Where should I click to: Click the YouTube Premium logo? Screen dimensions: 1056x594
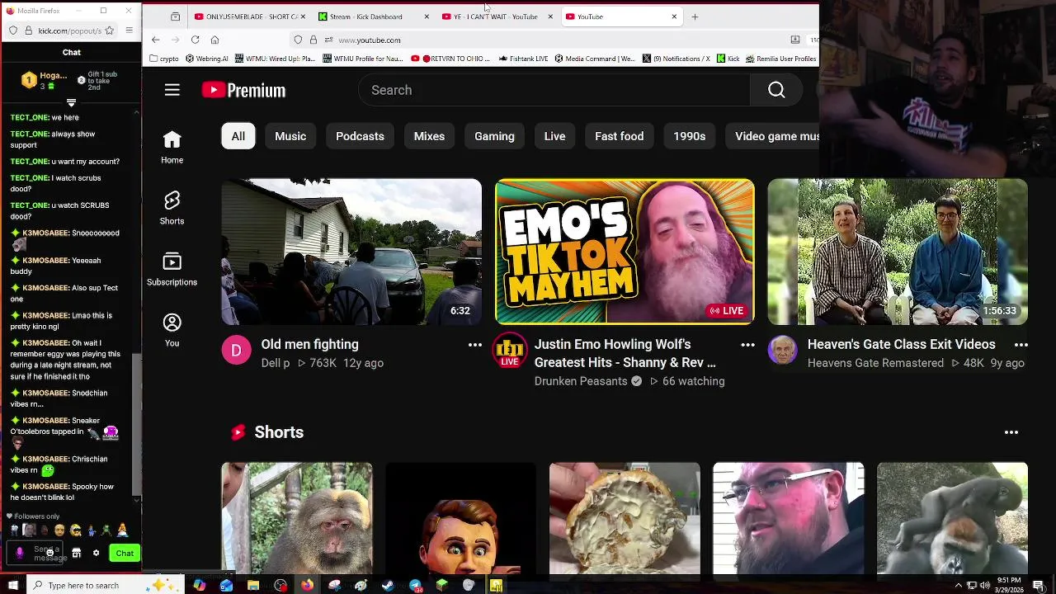tap(243, 90)
